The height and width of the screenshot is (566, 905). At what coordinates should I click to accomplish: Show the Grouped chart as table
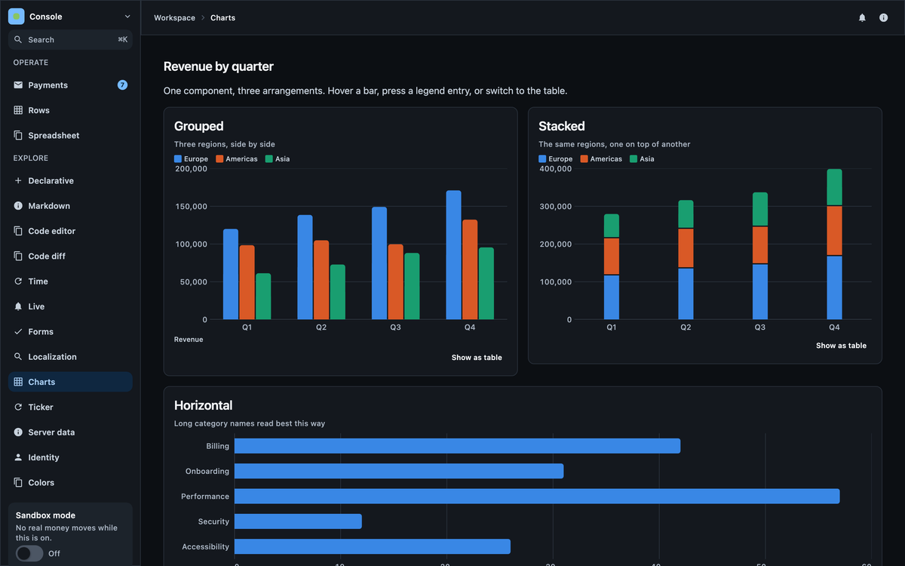coord(477,358)
